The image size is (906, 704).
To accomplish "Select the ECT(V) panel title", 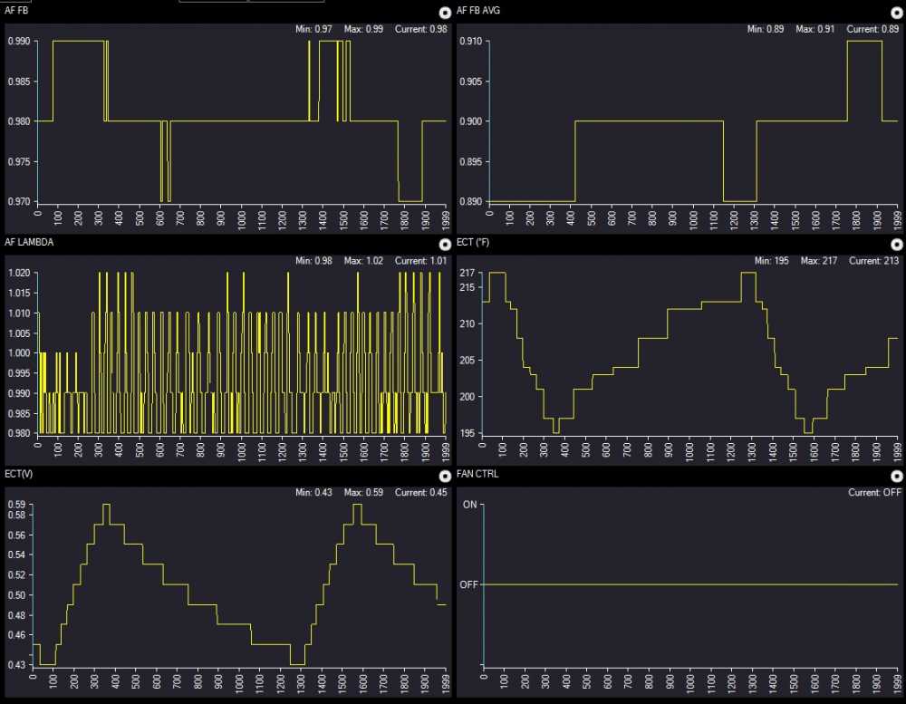I will coord(19,474).
